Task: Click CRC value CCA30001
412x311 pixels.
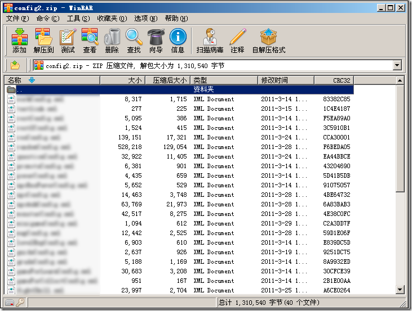Action: 336,137
